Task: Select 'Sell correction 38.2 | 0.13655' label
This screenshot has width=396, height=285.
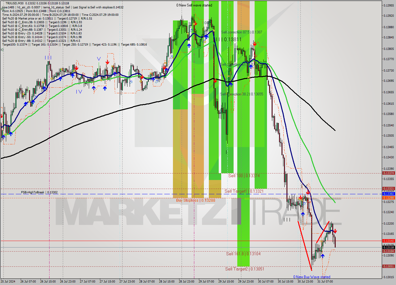Action: point(242,94)
